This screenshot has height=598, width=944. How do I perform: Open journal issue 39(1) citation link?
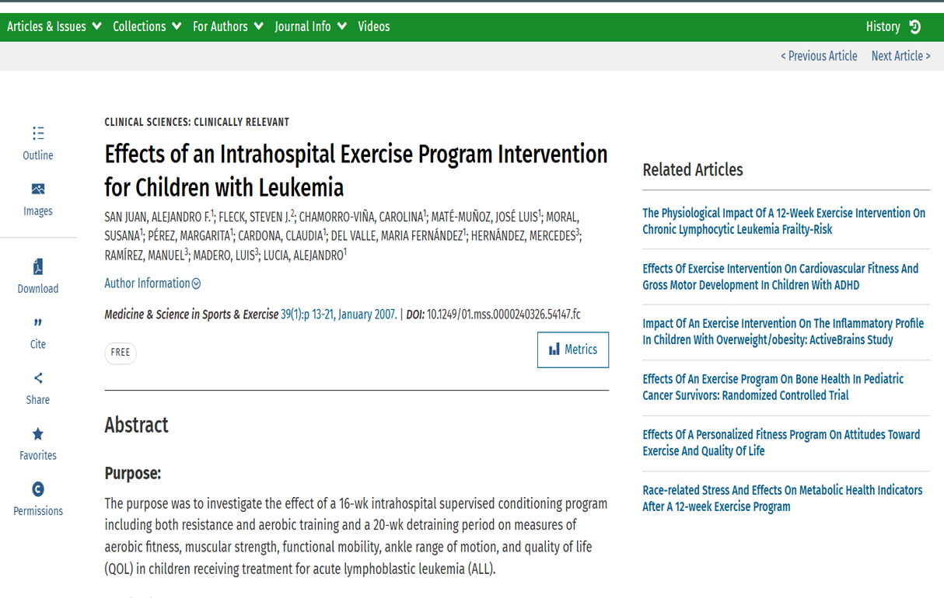tap(338, 315)
